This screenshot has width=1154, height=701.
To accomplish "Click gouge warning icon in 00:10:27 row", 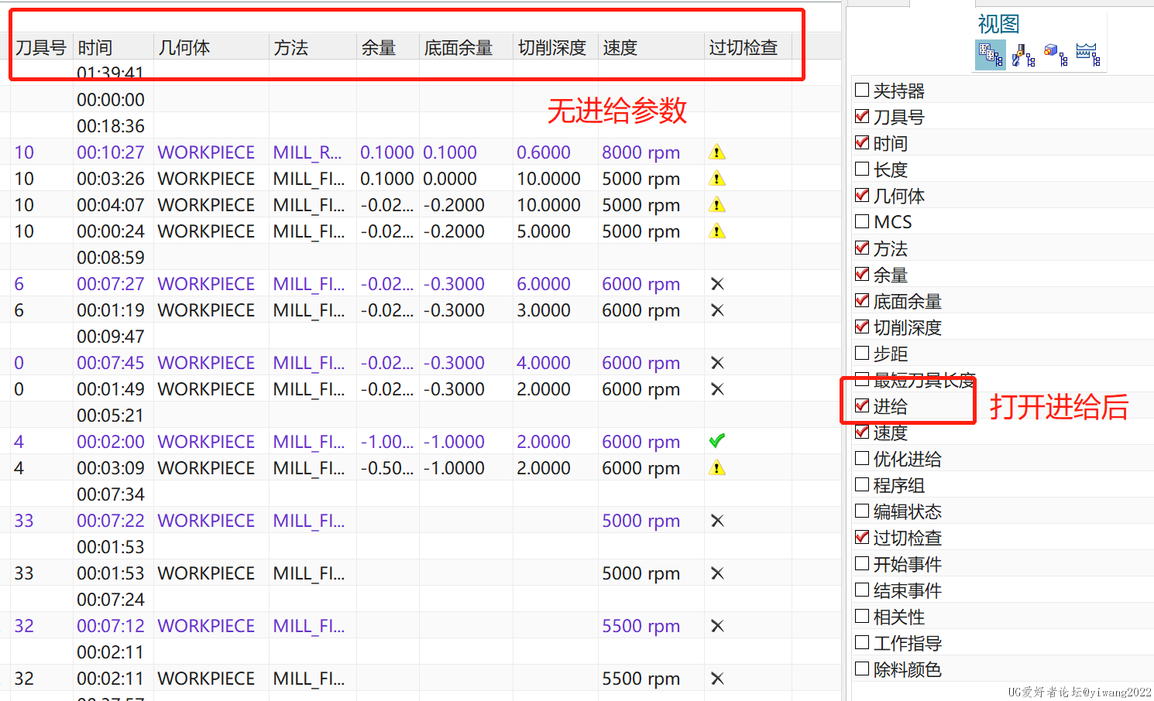I will [717, 152].
